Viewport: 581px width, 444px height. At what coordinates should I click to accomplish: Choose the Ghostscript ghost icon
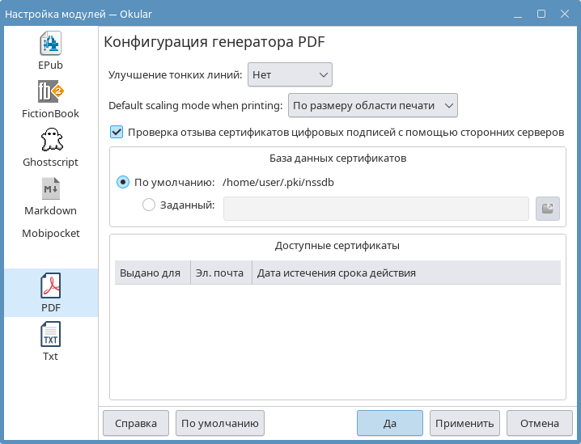click(x=50, y=140)
